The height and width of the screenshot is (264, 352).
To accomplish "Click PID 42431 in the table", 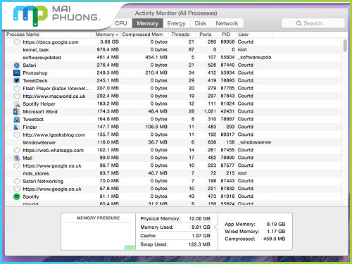I will tap(227, 111).
